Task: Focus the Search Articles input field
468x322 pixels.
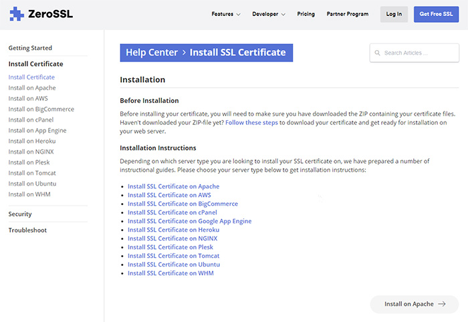Action: pyautogui.click(x=415, y=53)
